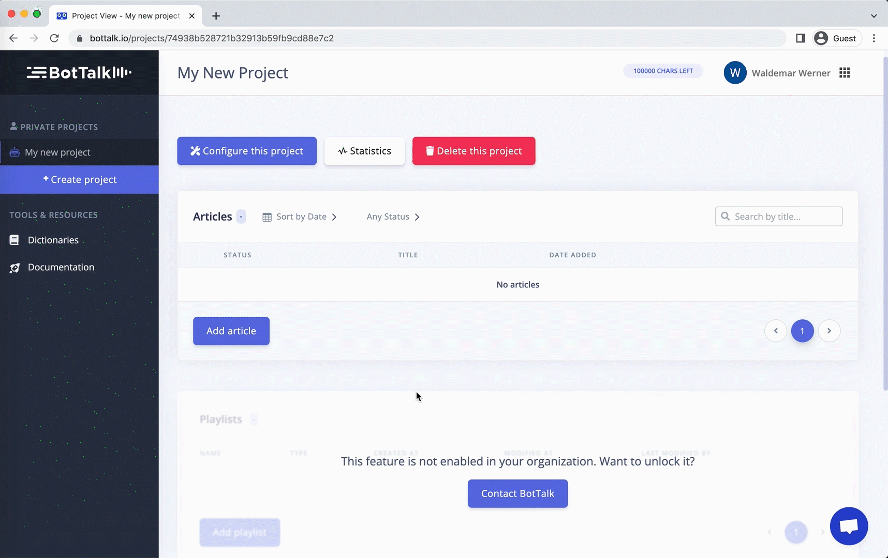This screenshot has width=888, height=558.
Task: Click the W user avatar
Action: click(x=735, y=73)
